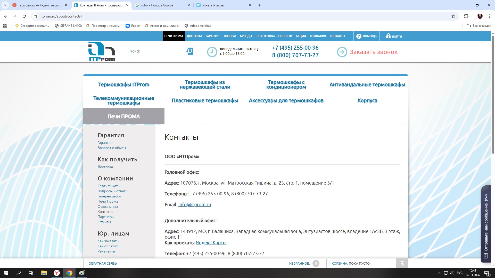Open the Яндекс.Карты link
This screenshot has width=495, height=278.
[211, 242]
